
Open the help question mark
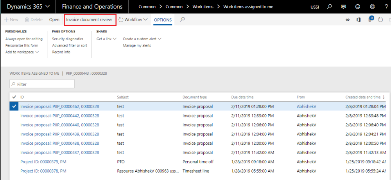[386, 7]
